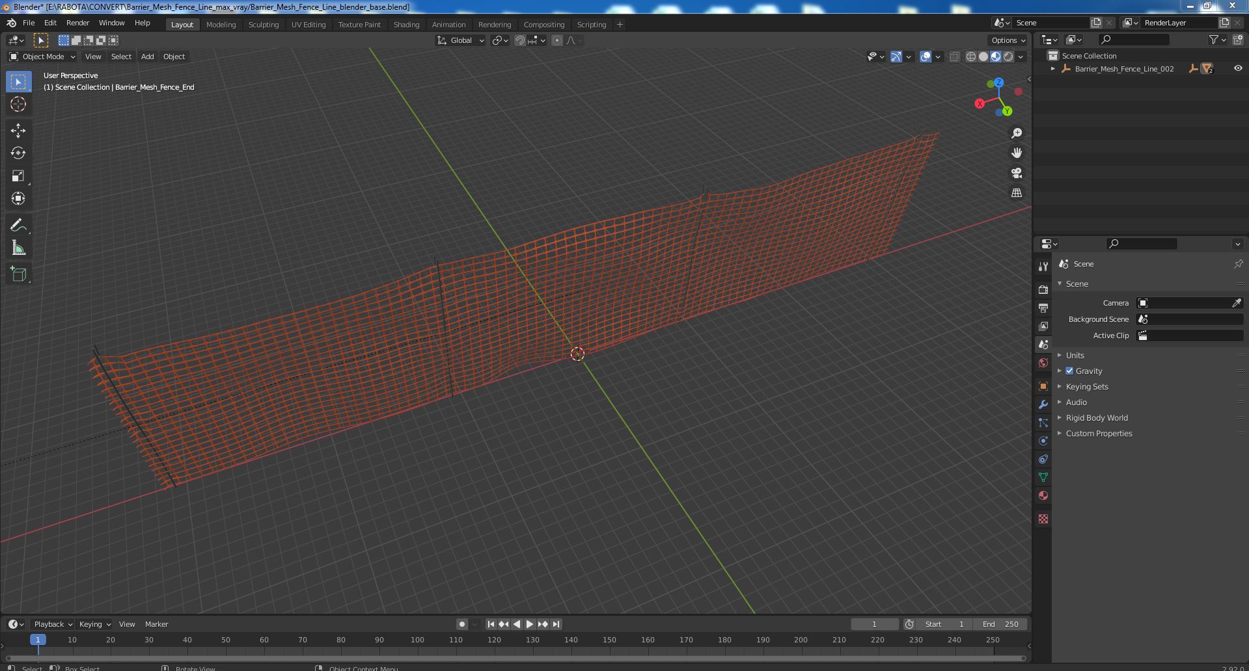Select the Cursor tool in the toolbar
The image size is (1249, 671).
click(x=18, y=104)
